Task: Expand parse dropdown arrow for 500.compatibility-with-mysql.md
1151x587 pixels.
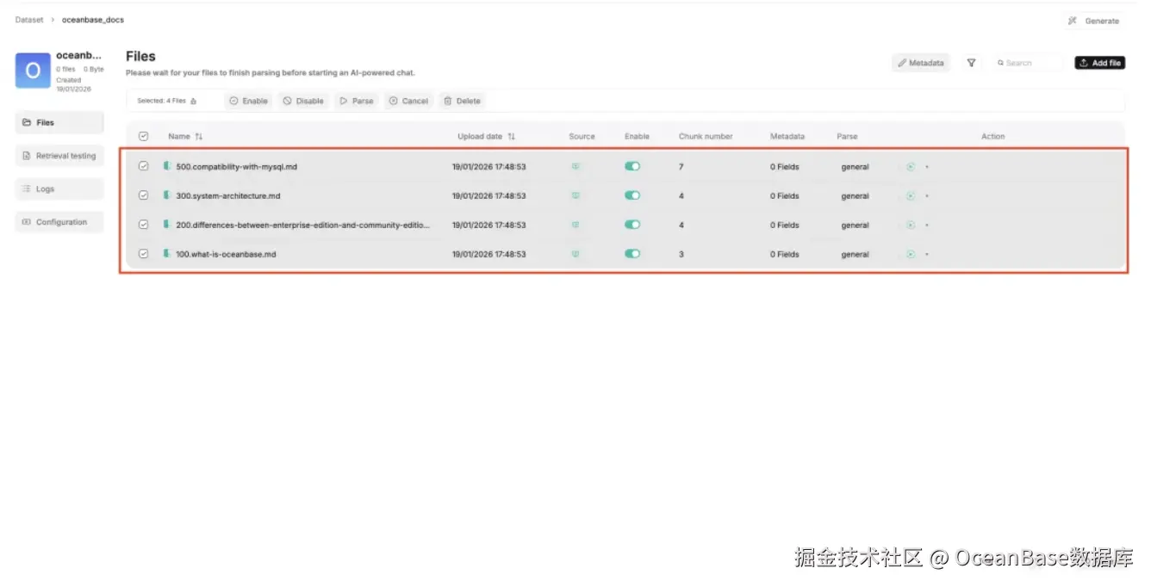Action: coord(927,168)
